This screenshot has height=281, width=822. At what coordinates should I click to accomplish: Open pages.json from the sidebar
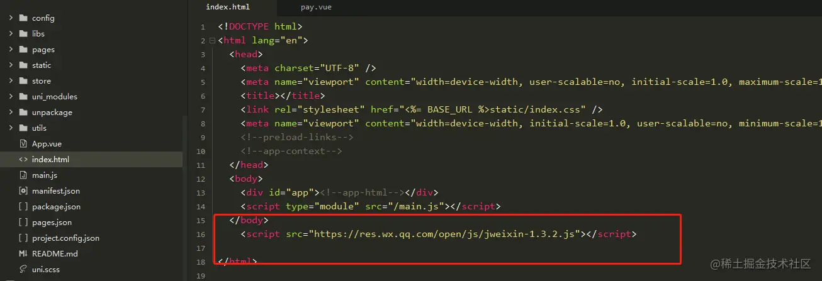click(x=52, y=223)
